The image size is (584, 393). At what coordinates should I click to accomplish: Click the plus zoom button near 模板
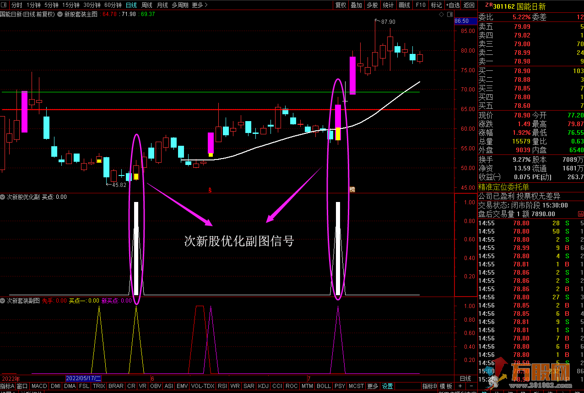[460, 386]
